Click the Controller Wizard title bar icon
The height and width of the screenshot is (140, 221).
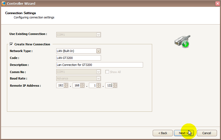[3, 3]
